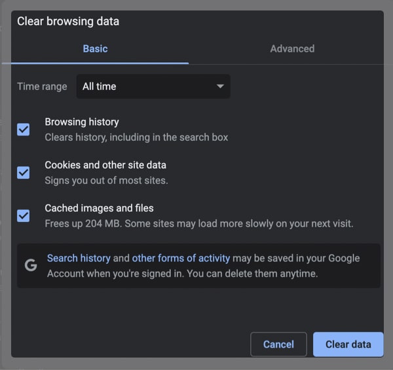Confirm with the Clear data button
The width and height of the screenshot is (393, 370).
(348, 344)
